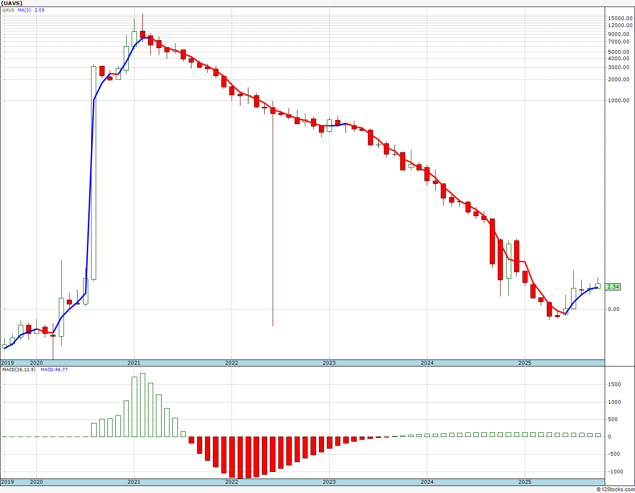Click the 1500 MACD axis label
The width and height of the screenshot is (635, 493).
click(x=614, y=385)
